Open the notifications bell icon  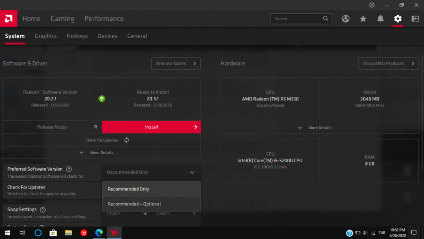click(x=381, y=19)
